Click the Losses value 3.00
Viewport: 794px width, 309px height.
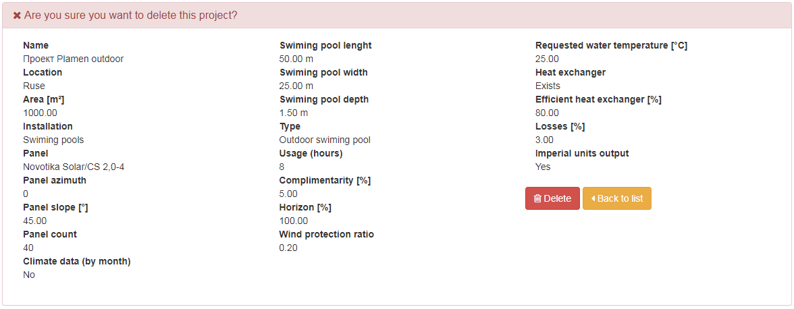click(x=545, y=140)
